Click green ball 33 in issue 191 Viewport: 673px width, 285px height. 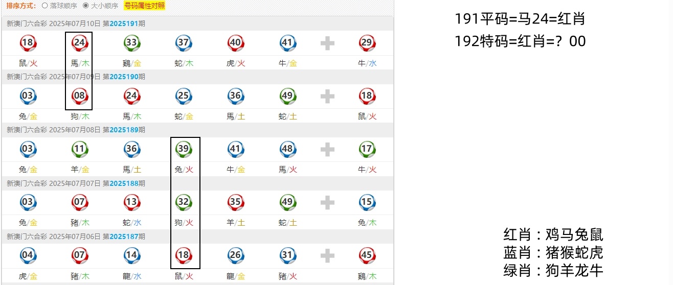coord(132,43)
